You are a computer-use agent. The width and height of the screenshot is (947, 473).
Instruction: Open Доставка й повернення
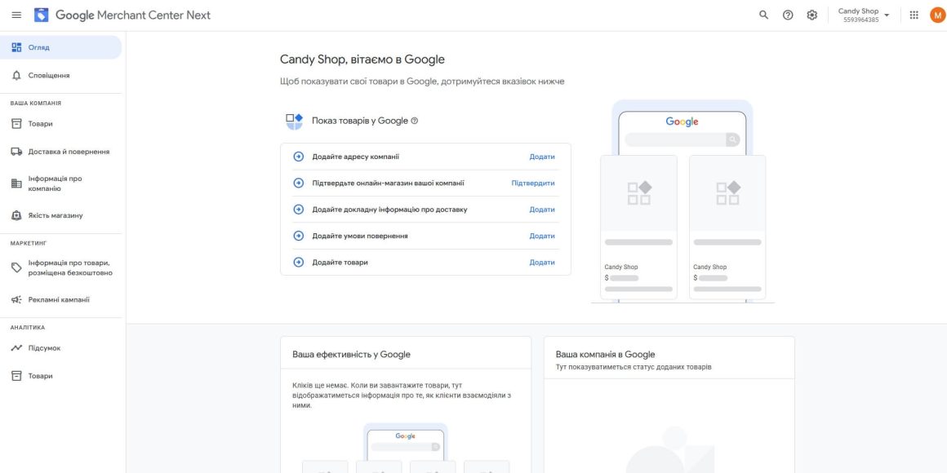click(60, 152)
